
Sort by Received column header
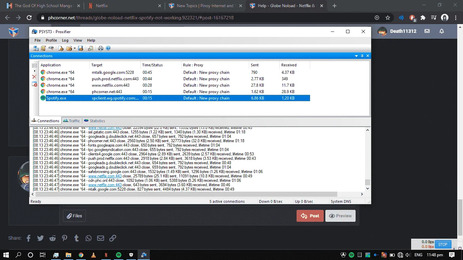(295, 65)
